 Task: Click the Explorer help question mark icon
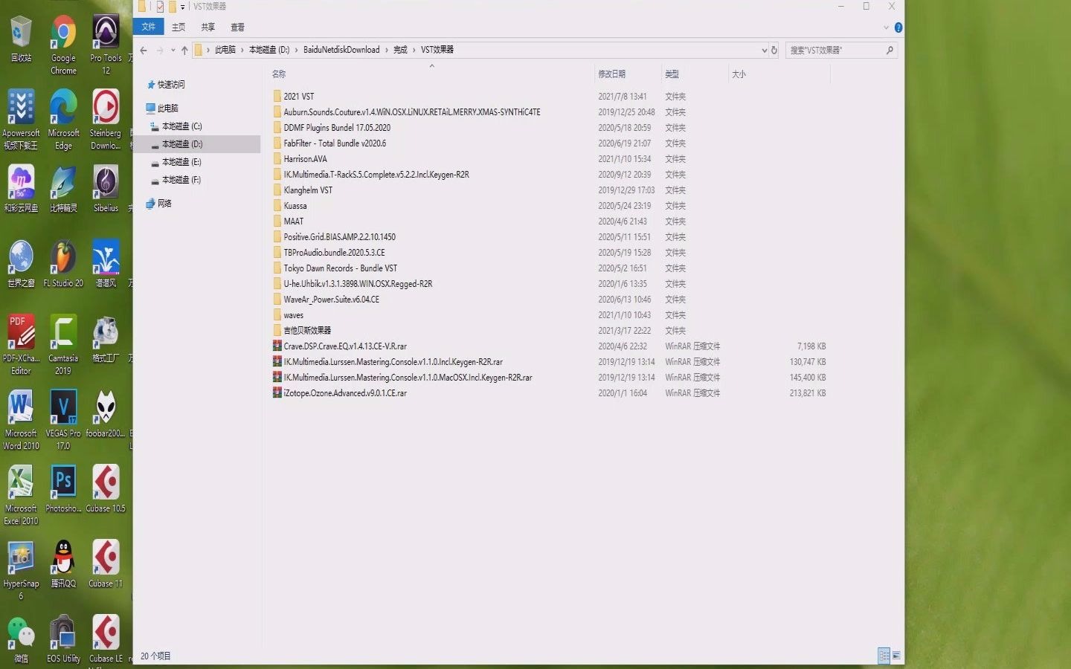898,28
